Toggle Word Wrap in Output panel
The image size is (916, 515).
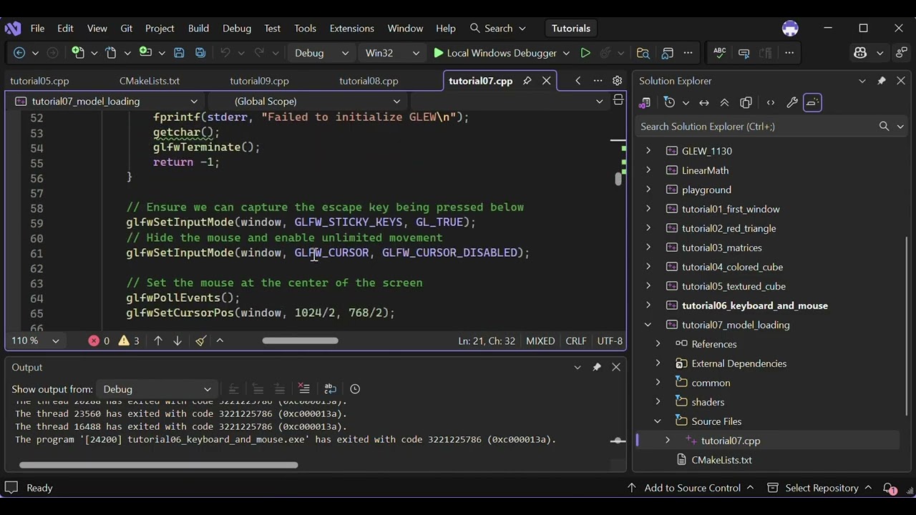point(330,388)
